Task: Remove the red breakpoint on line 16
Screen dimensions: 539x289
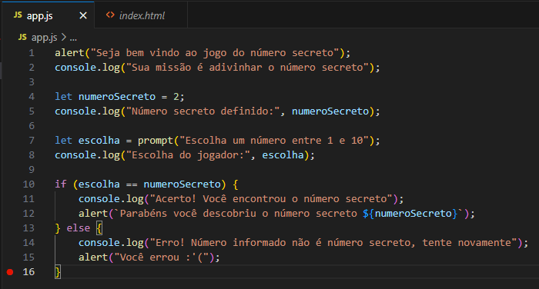Action: click(x=10, y=272)
